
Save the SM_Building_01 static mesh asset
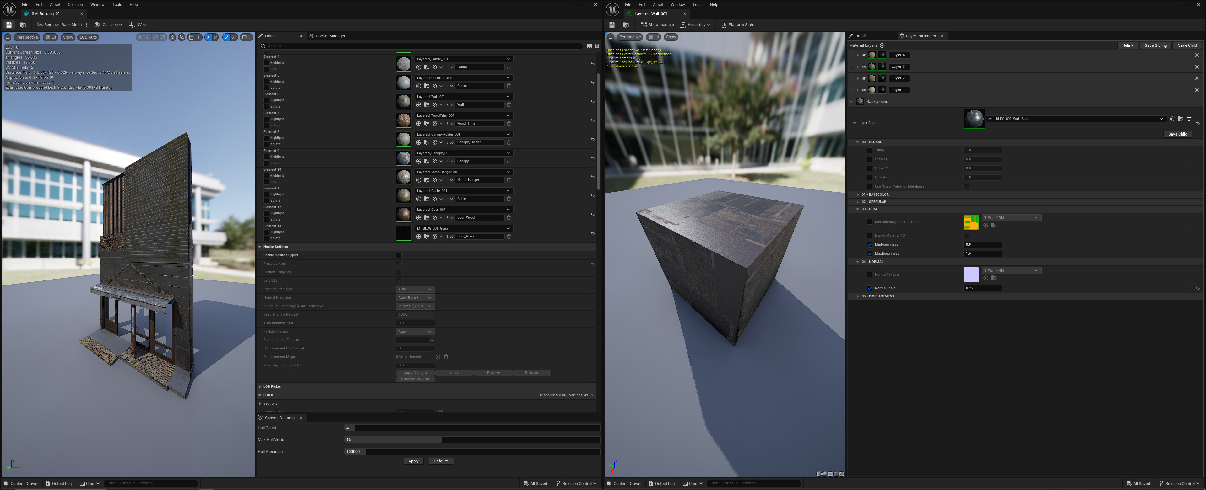coord(9,25)
